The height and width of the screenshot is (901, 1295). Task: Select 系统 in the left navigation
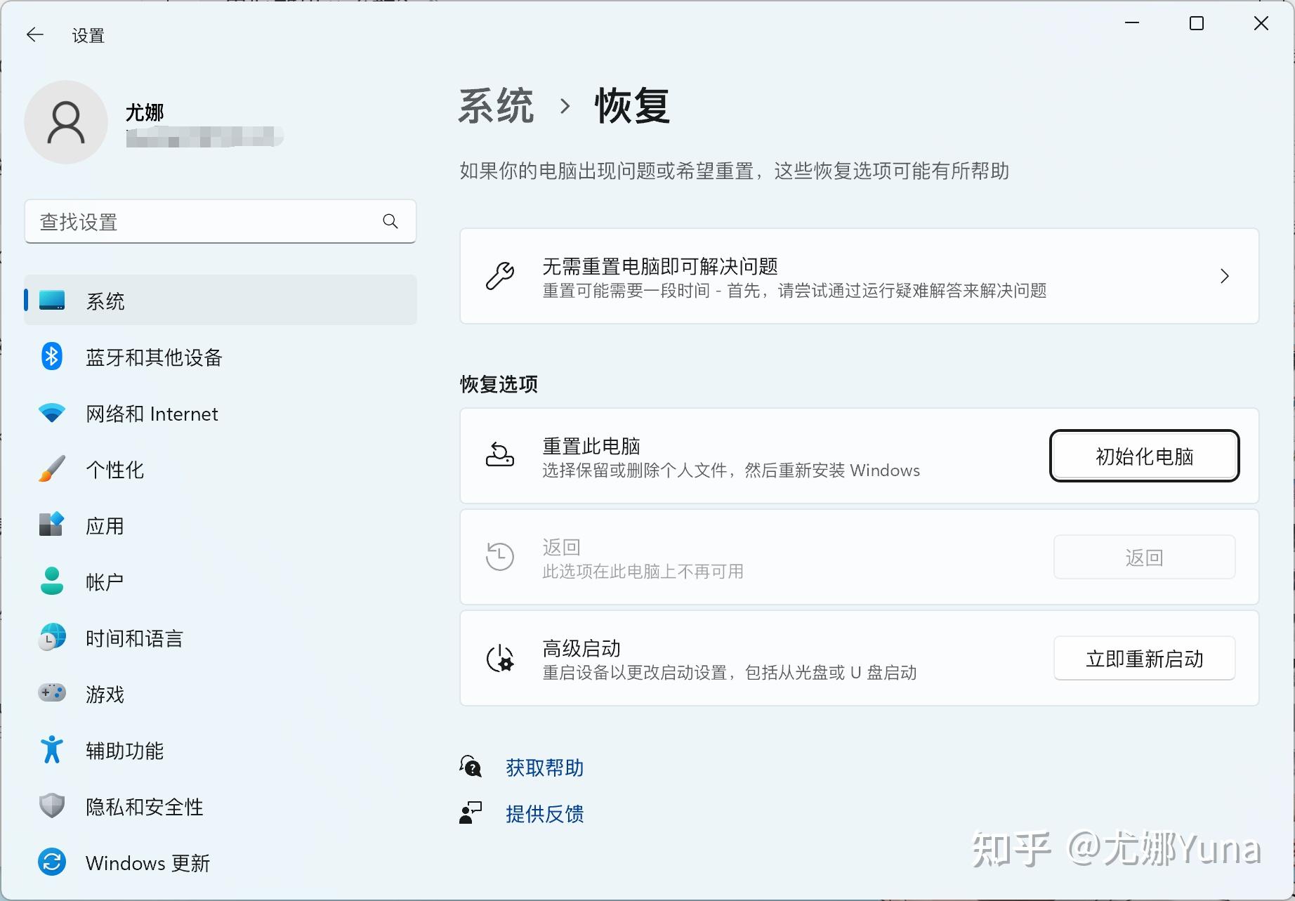click(105, 301)
